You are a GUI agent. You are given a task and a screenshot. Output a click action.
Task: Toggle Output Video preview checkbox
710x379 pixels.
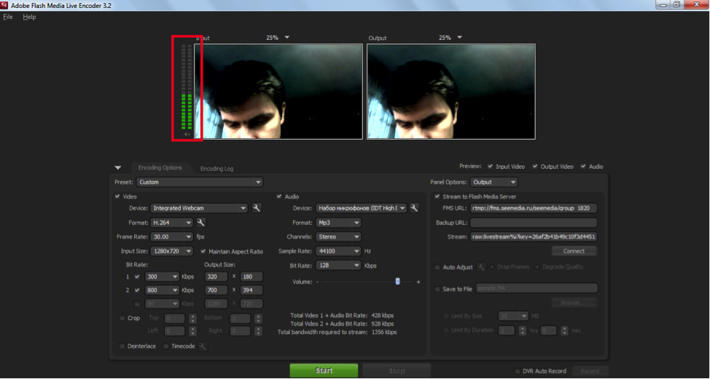(x=535, y=167)
